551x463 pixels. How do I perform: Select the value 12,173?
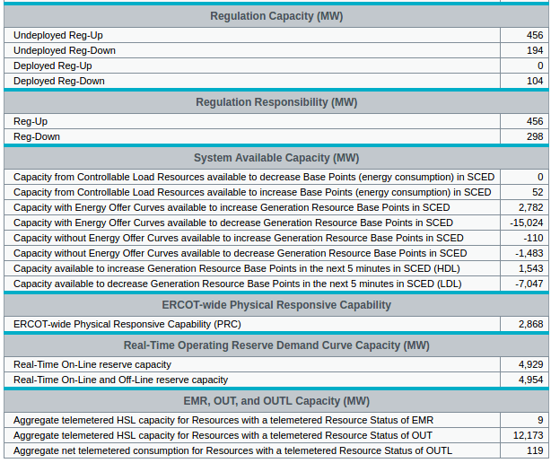pos(528,435)
